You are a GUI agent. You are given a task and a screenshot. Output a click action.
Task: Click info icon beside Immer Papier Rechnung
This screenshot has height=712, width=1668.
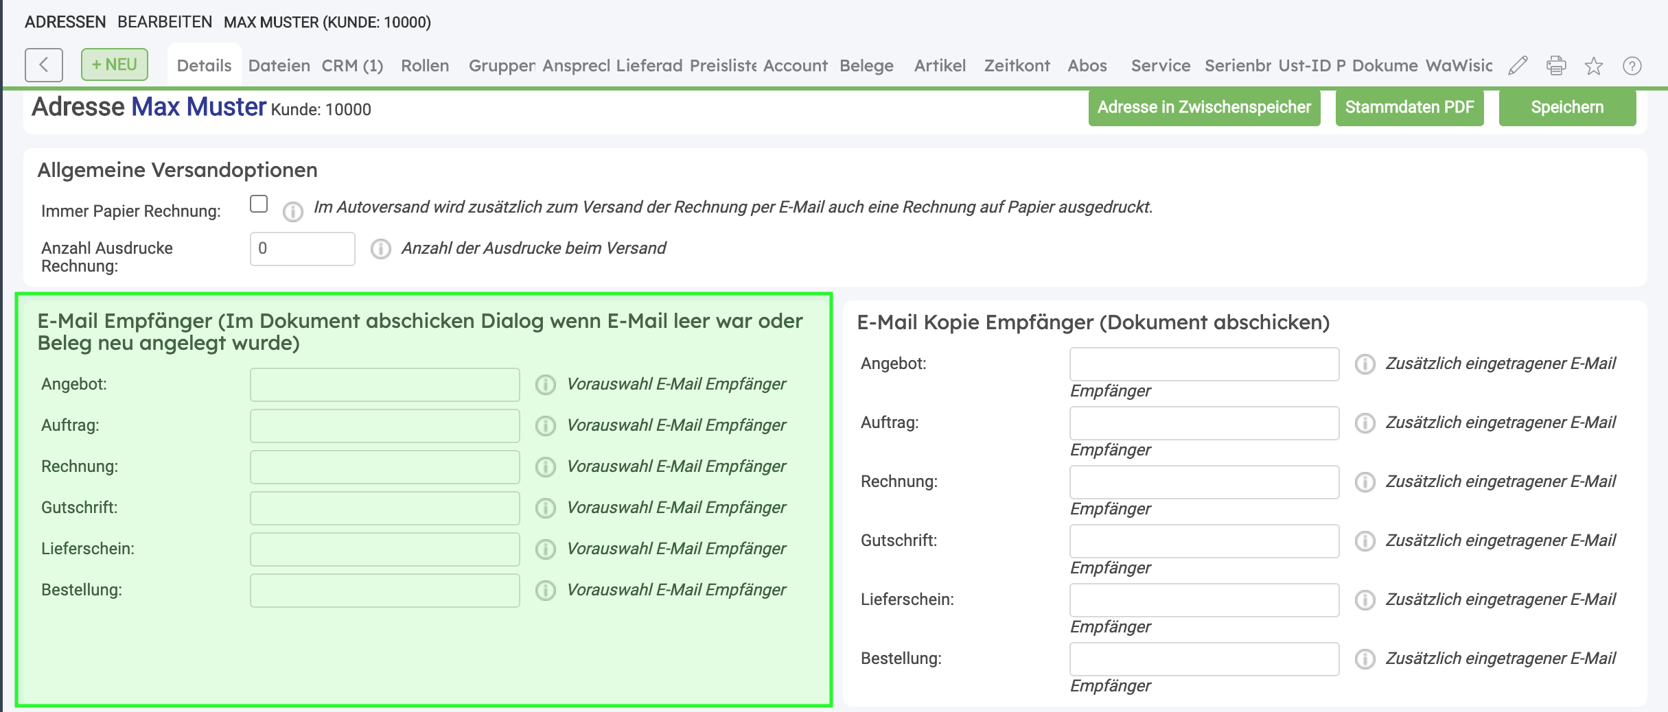pyautogui.click(x=293, y=212)
